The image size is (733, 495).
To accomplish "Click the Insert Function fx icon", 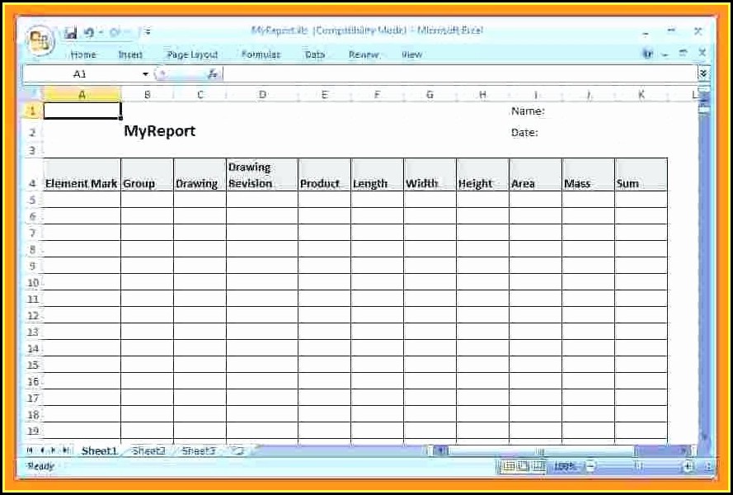I will 213,74.
